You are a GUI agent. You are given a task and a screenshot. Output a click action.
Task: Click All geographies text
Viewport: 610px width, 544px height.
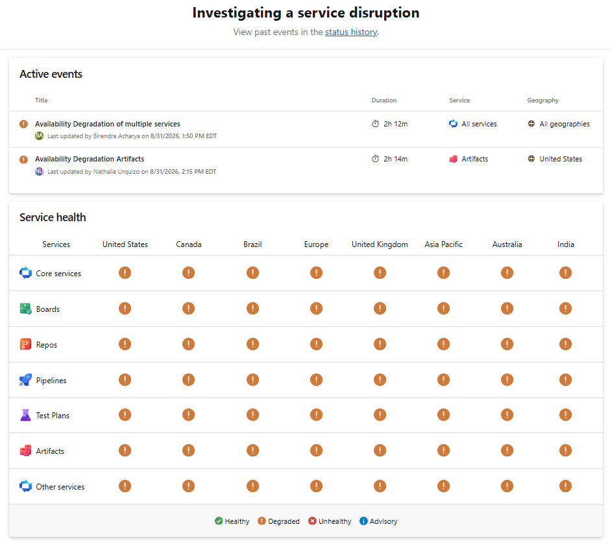point(565,124)
